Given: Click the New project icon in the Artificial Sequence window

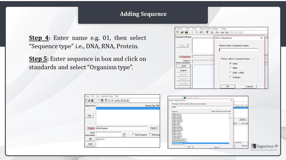Looking at the screenshot, I should tap(86, 100).
